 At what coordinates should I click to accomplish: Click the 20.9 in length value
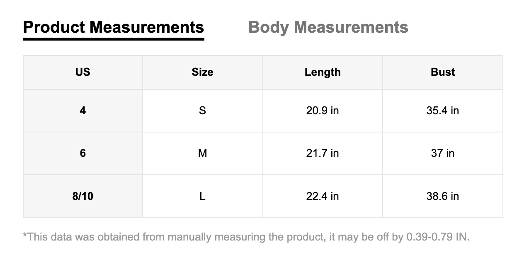pyautogui.click(x=323, y=111)
